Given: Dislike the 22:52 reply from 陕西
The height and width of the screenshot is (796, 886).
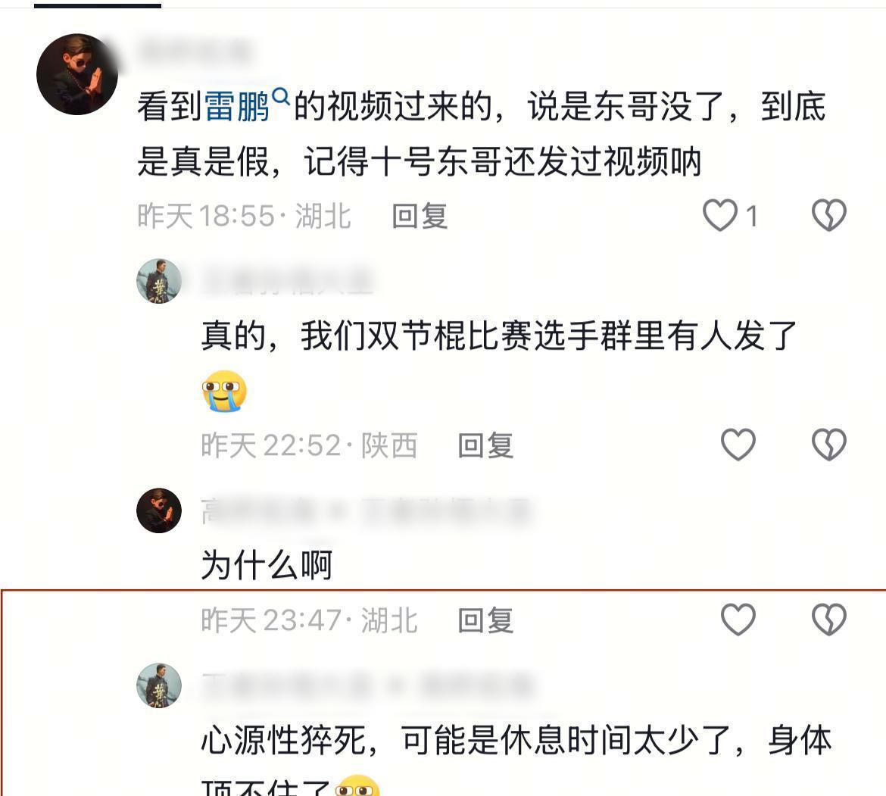Looking at the screenshot, I should point(829,445).
